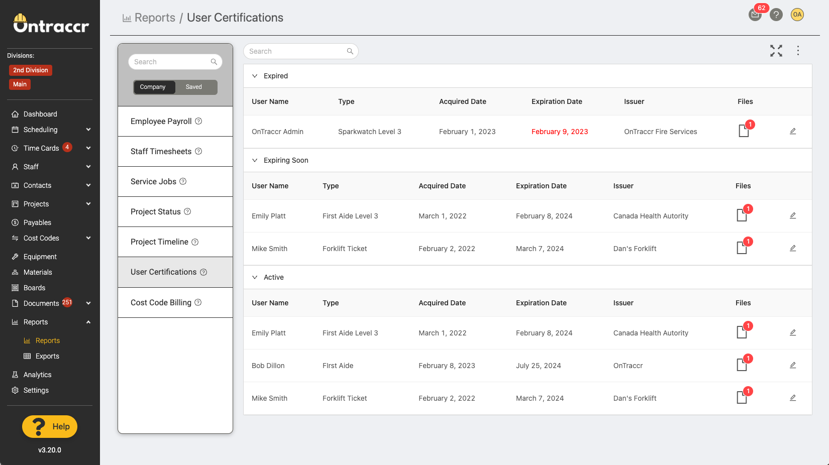Select the 2nd Division tag

pyautogui.click(x=31, y=70)
